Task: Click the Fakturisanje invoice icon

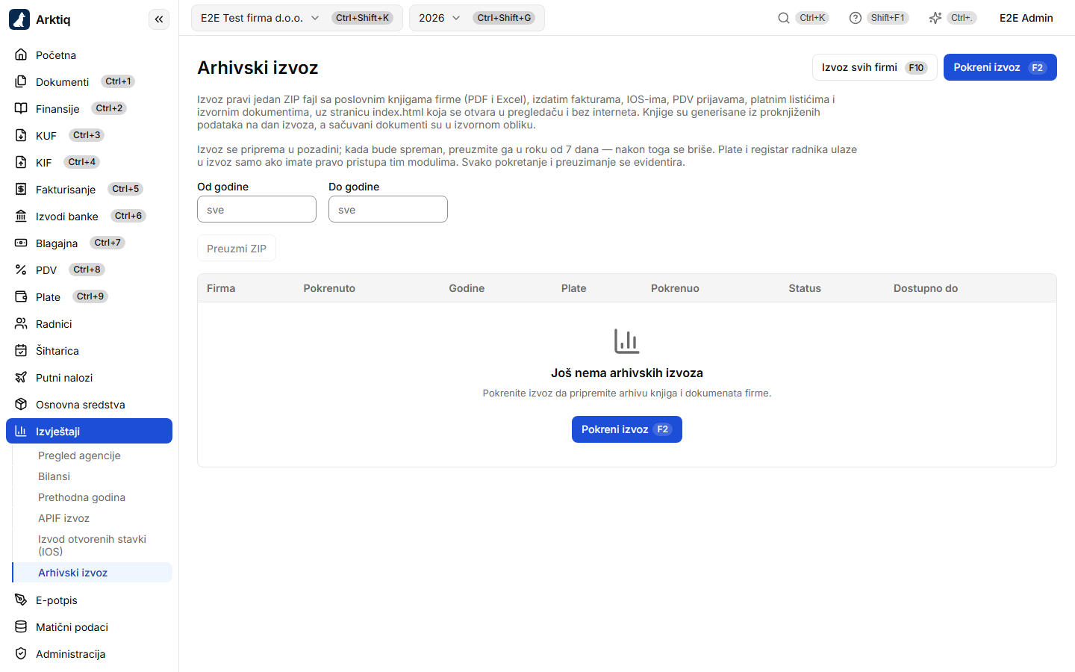Action: click(21, 189)
